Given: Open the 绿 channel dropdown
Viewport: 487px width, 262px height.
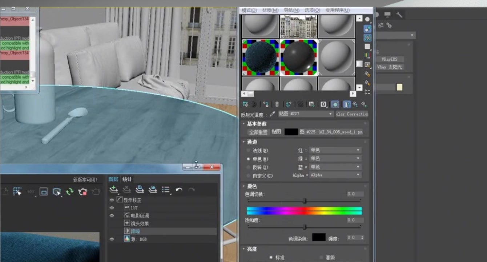Looking at the screenshot, I should coord(335,159).
